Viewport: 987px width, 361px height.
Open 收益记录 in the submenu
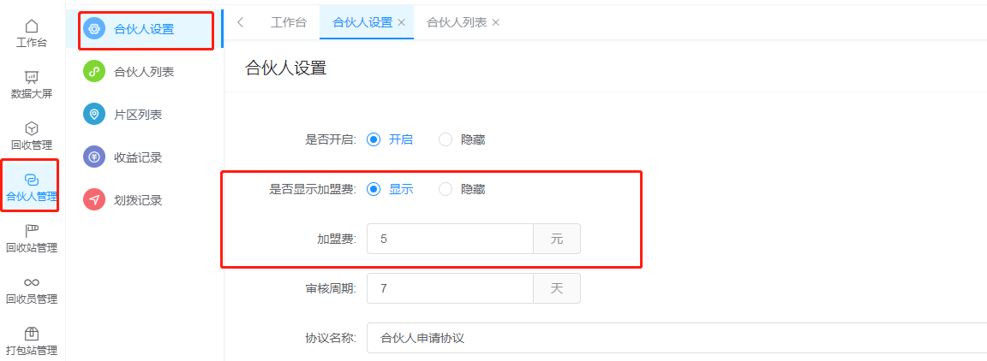pyautogui.click(x=138, y=157)
